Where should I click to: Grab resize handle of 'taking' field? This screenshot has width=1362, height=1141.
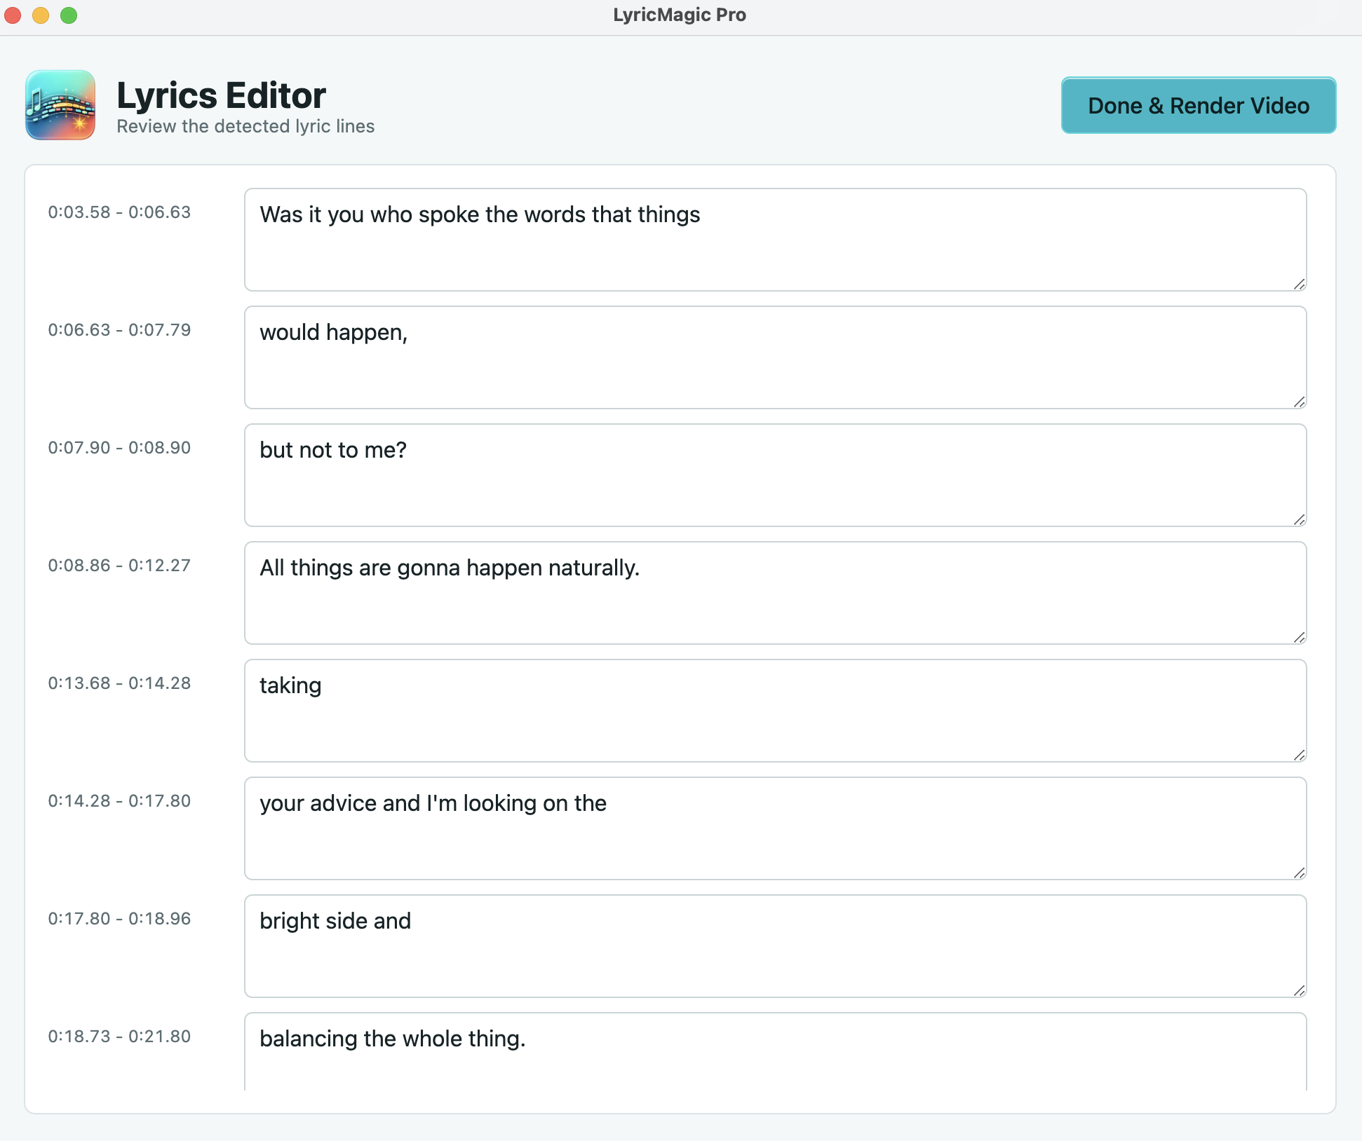[1299, 755]
